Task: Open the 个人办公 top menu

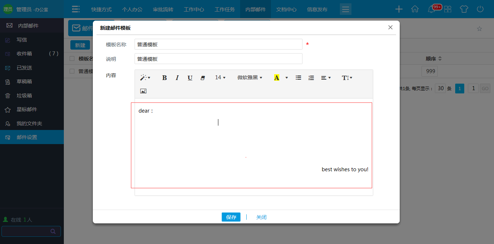Action: tap(132, 9)
